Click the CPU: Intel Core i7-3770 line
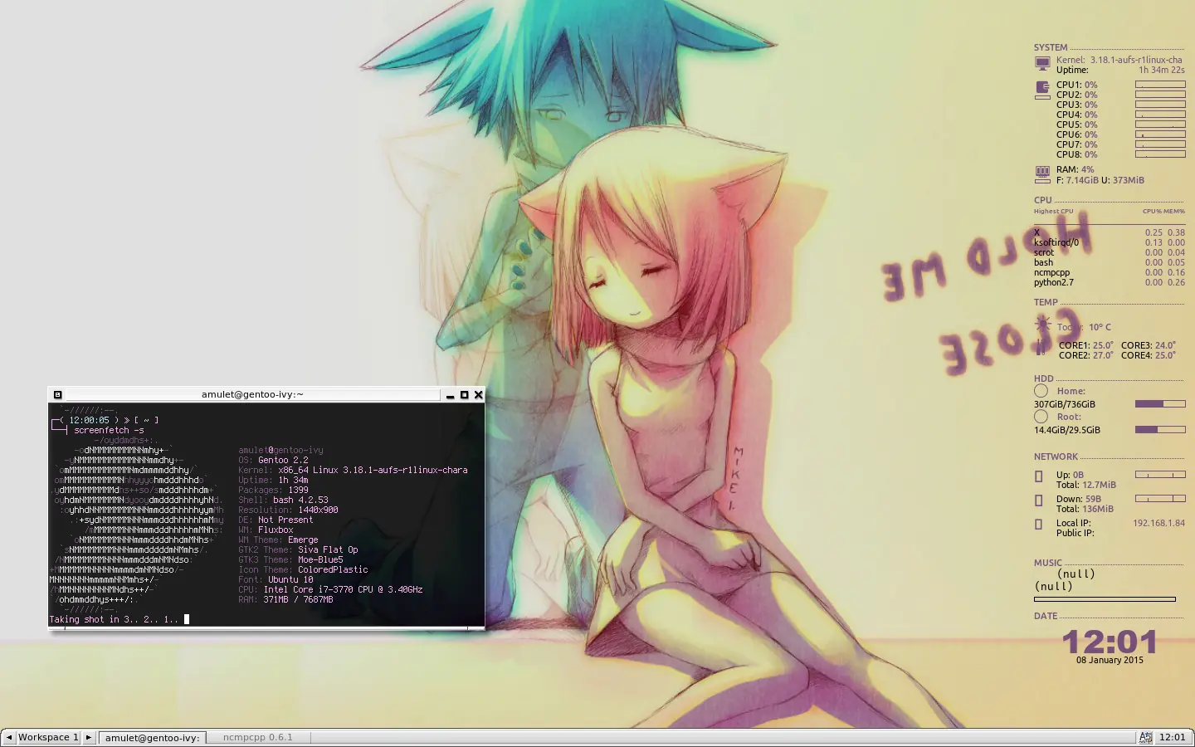Screen dimensions: 1195x747 330,589
